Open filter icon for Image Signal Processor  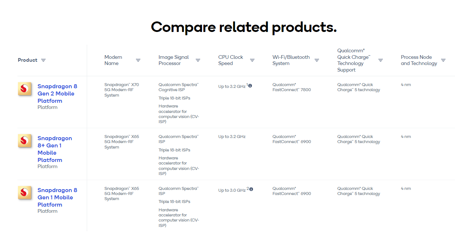(x=198, y=60)
